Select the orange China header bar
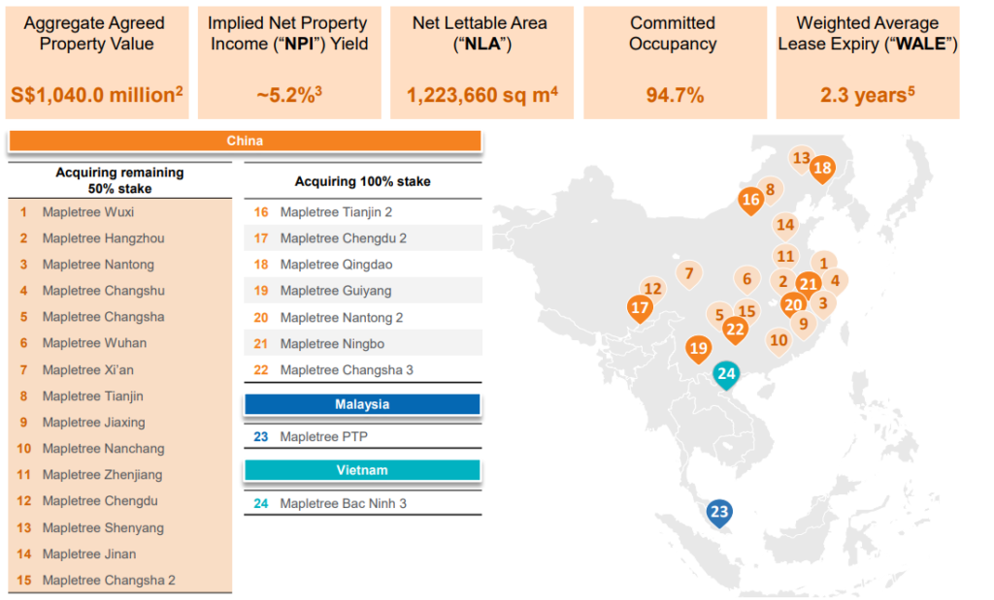 (245, 141)
